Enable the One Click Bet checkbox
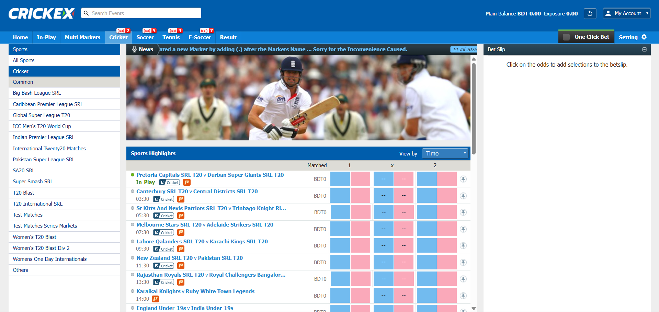This screenshot has height=312, width=659. [x=566, y=36]
